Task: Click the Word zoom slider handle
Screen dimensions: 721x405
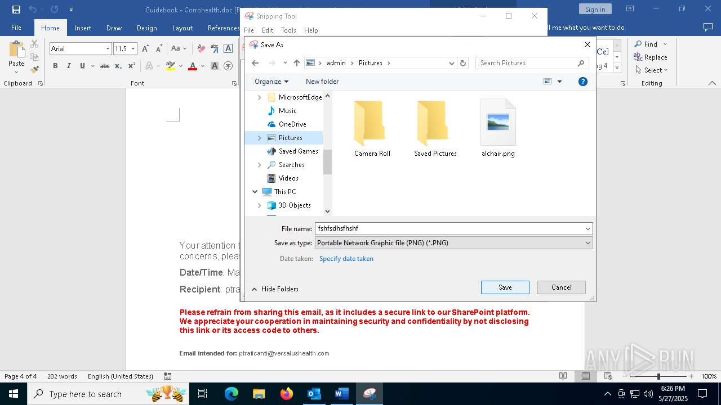Action: coord(658,376)
